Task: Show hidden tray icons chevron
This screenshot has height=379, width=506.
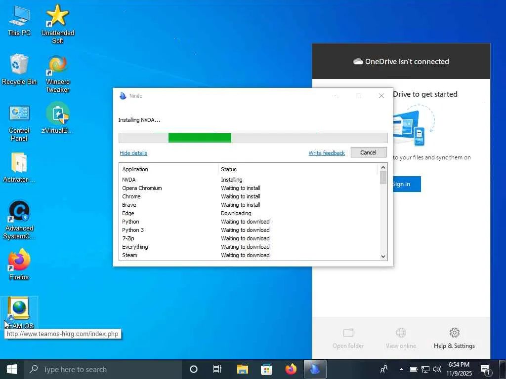Action: coord(401,369)
